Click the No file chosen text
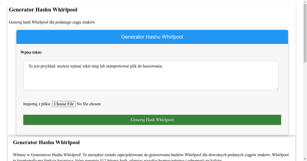 pyautogui.click(x=89, y=104)
